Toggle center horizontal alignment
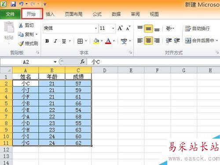The image size is (220, 165). click(x=148, y=40)
